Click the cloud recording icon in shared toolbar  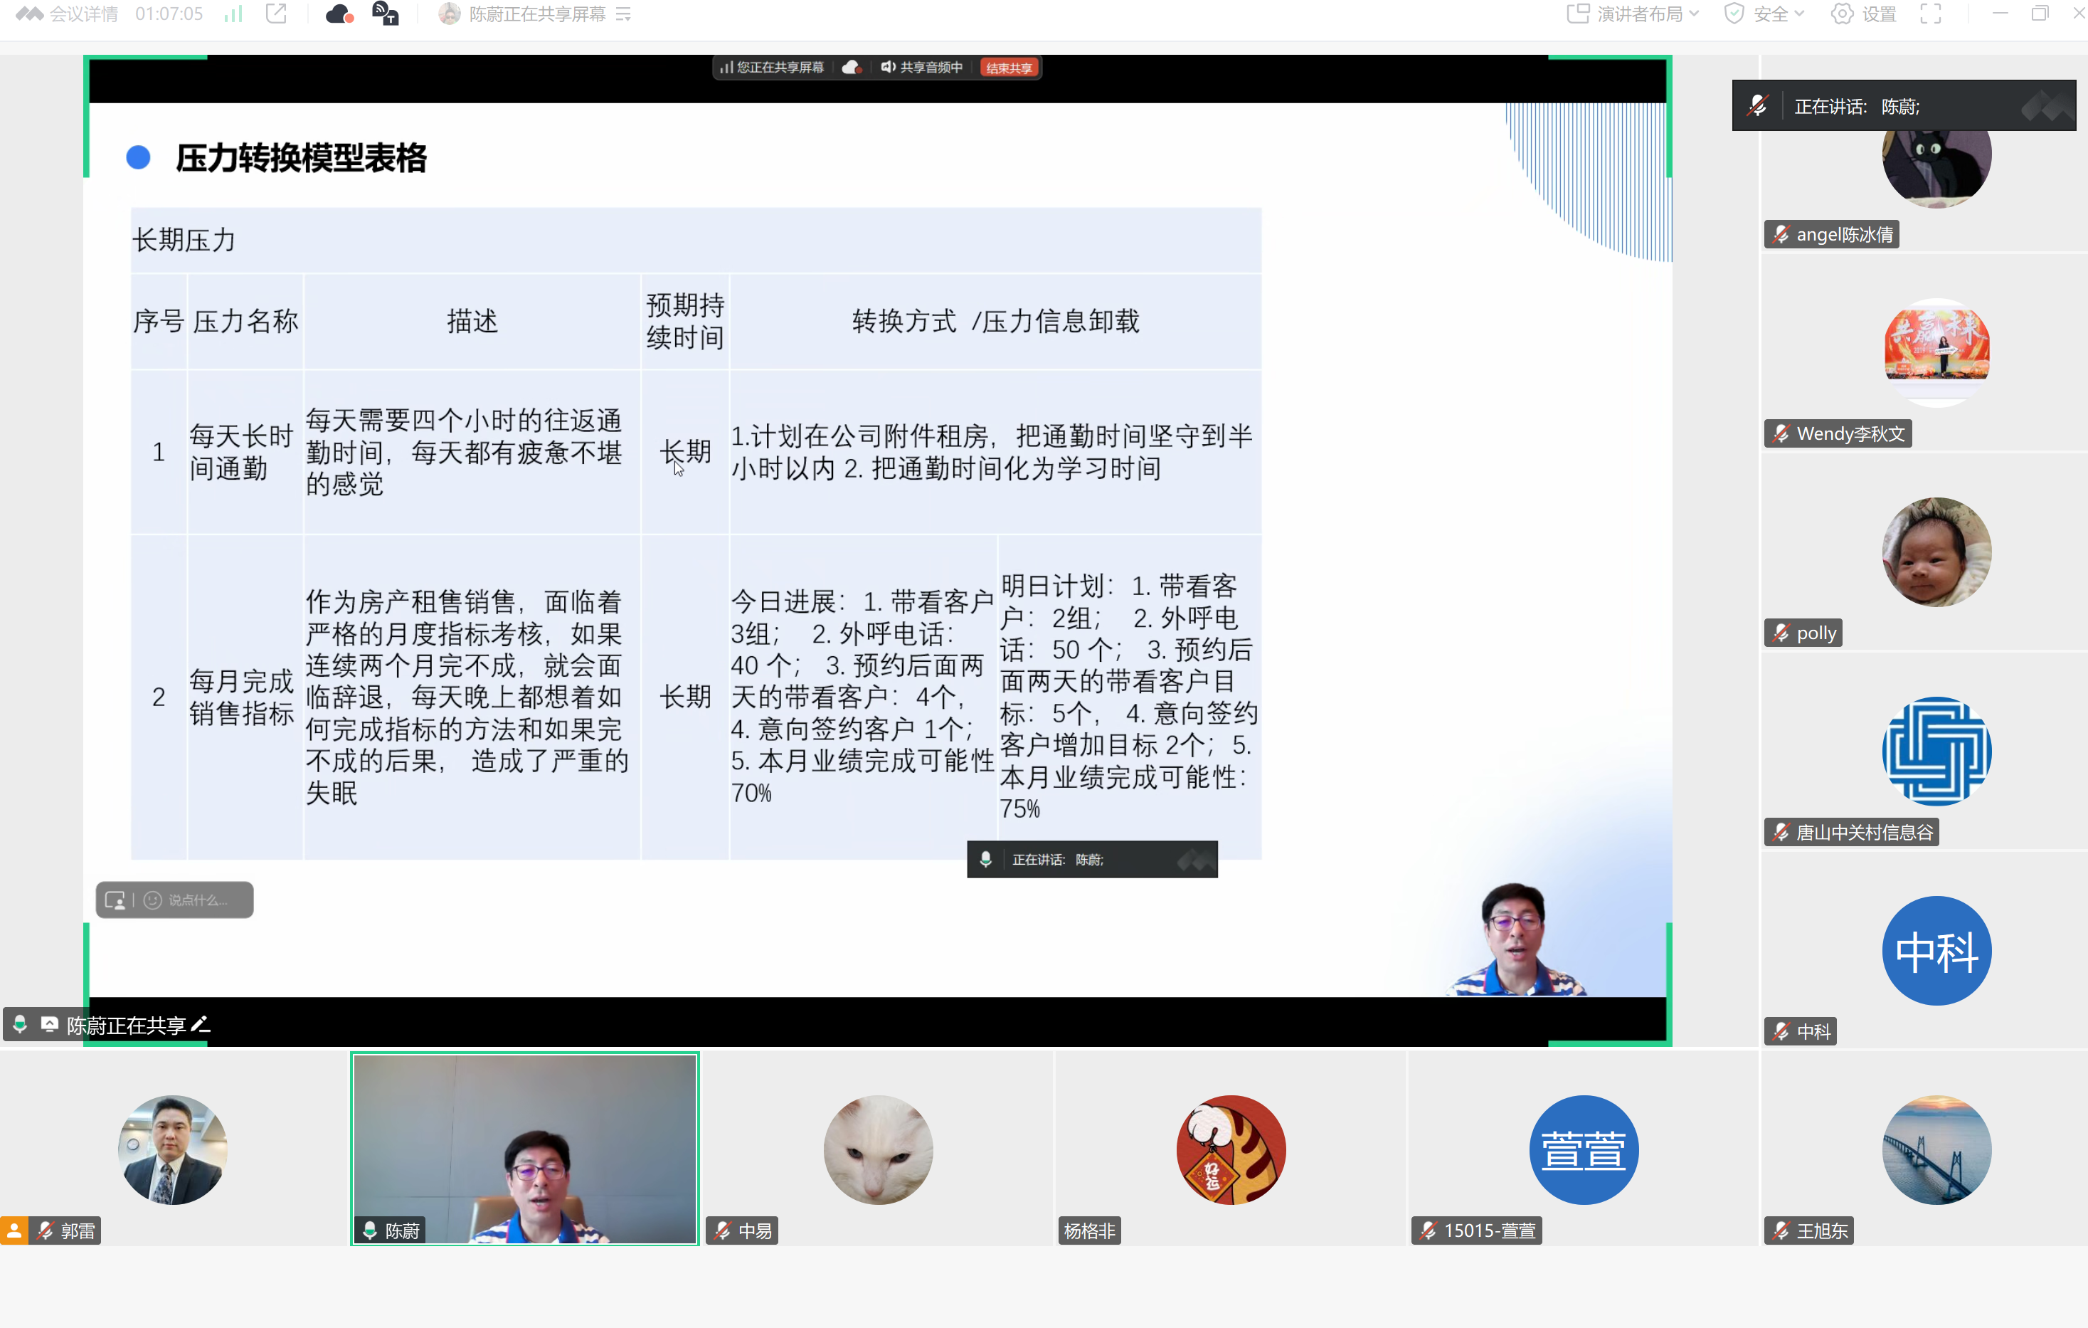click(852, 68)
